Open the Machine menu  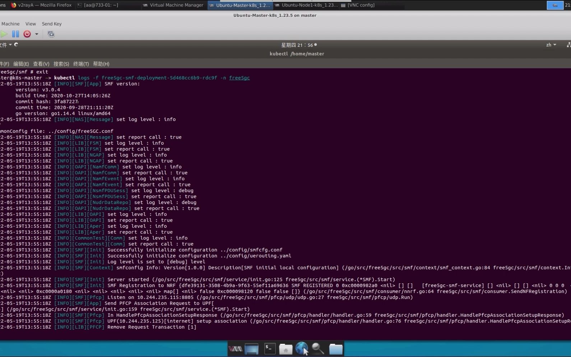[10, 24]
